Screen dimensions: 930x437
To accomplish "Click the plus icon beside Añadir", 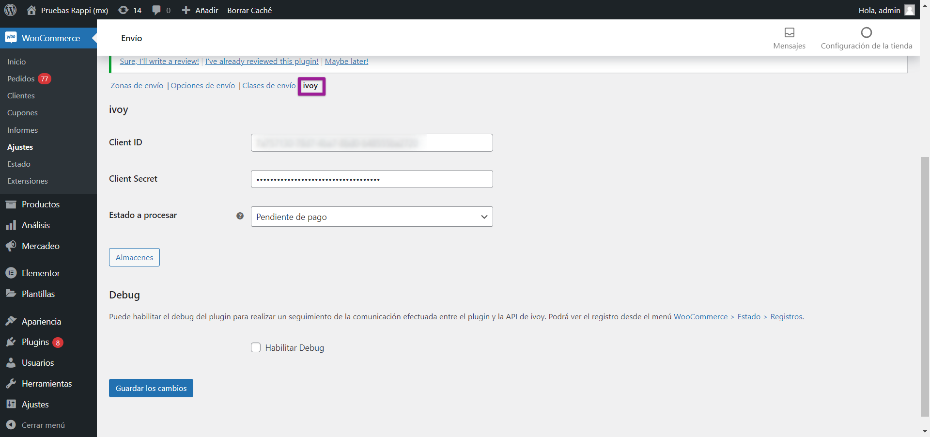I will pyautogui.click(x=186, y=10).
